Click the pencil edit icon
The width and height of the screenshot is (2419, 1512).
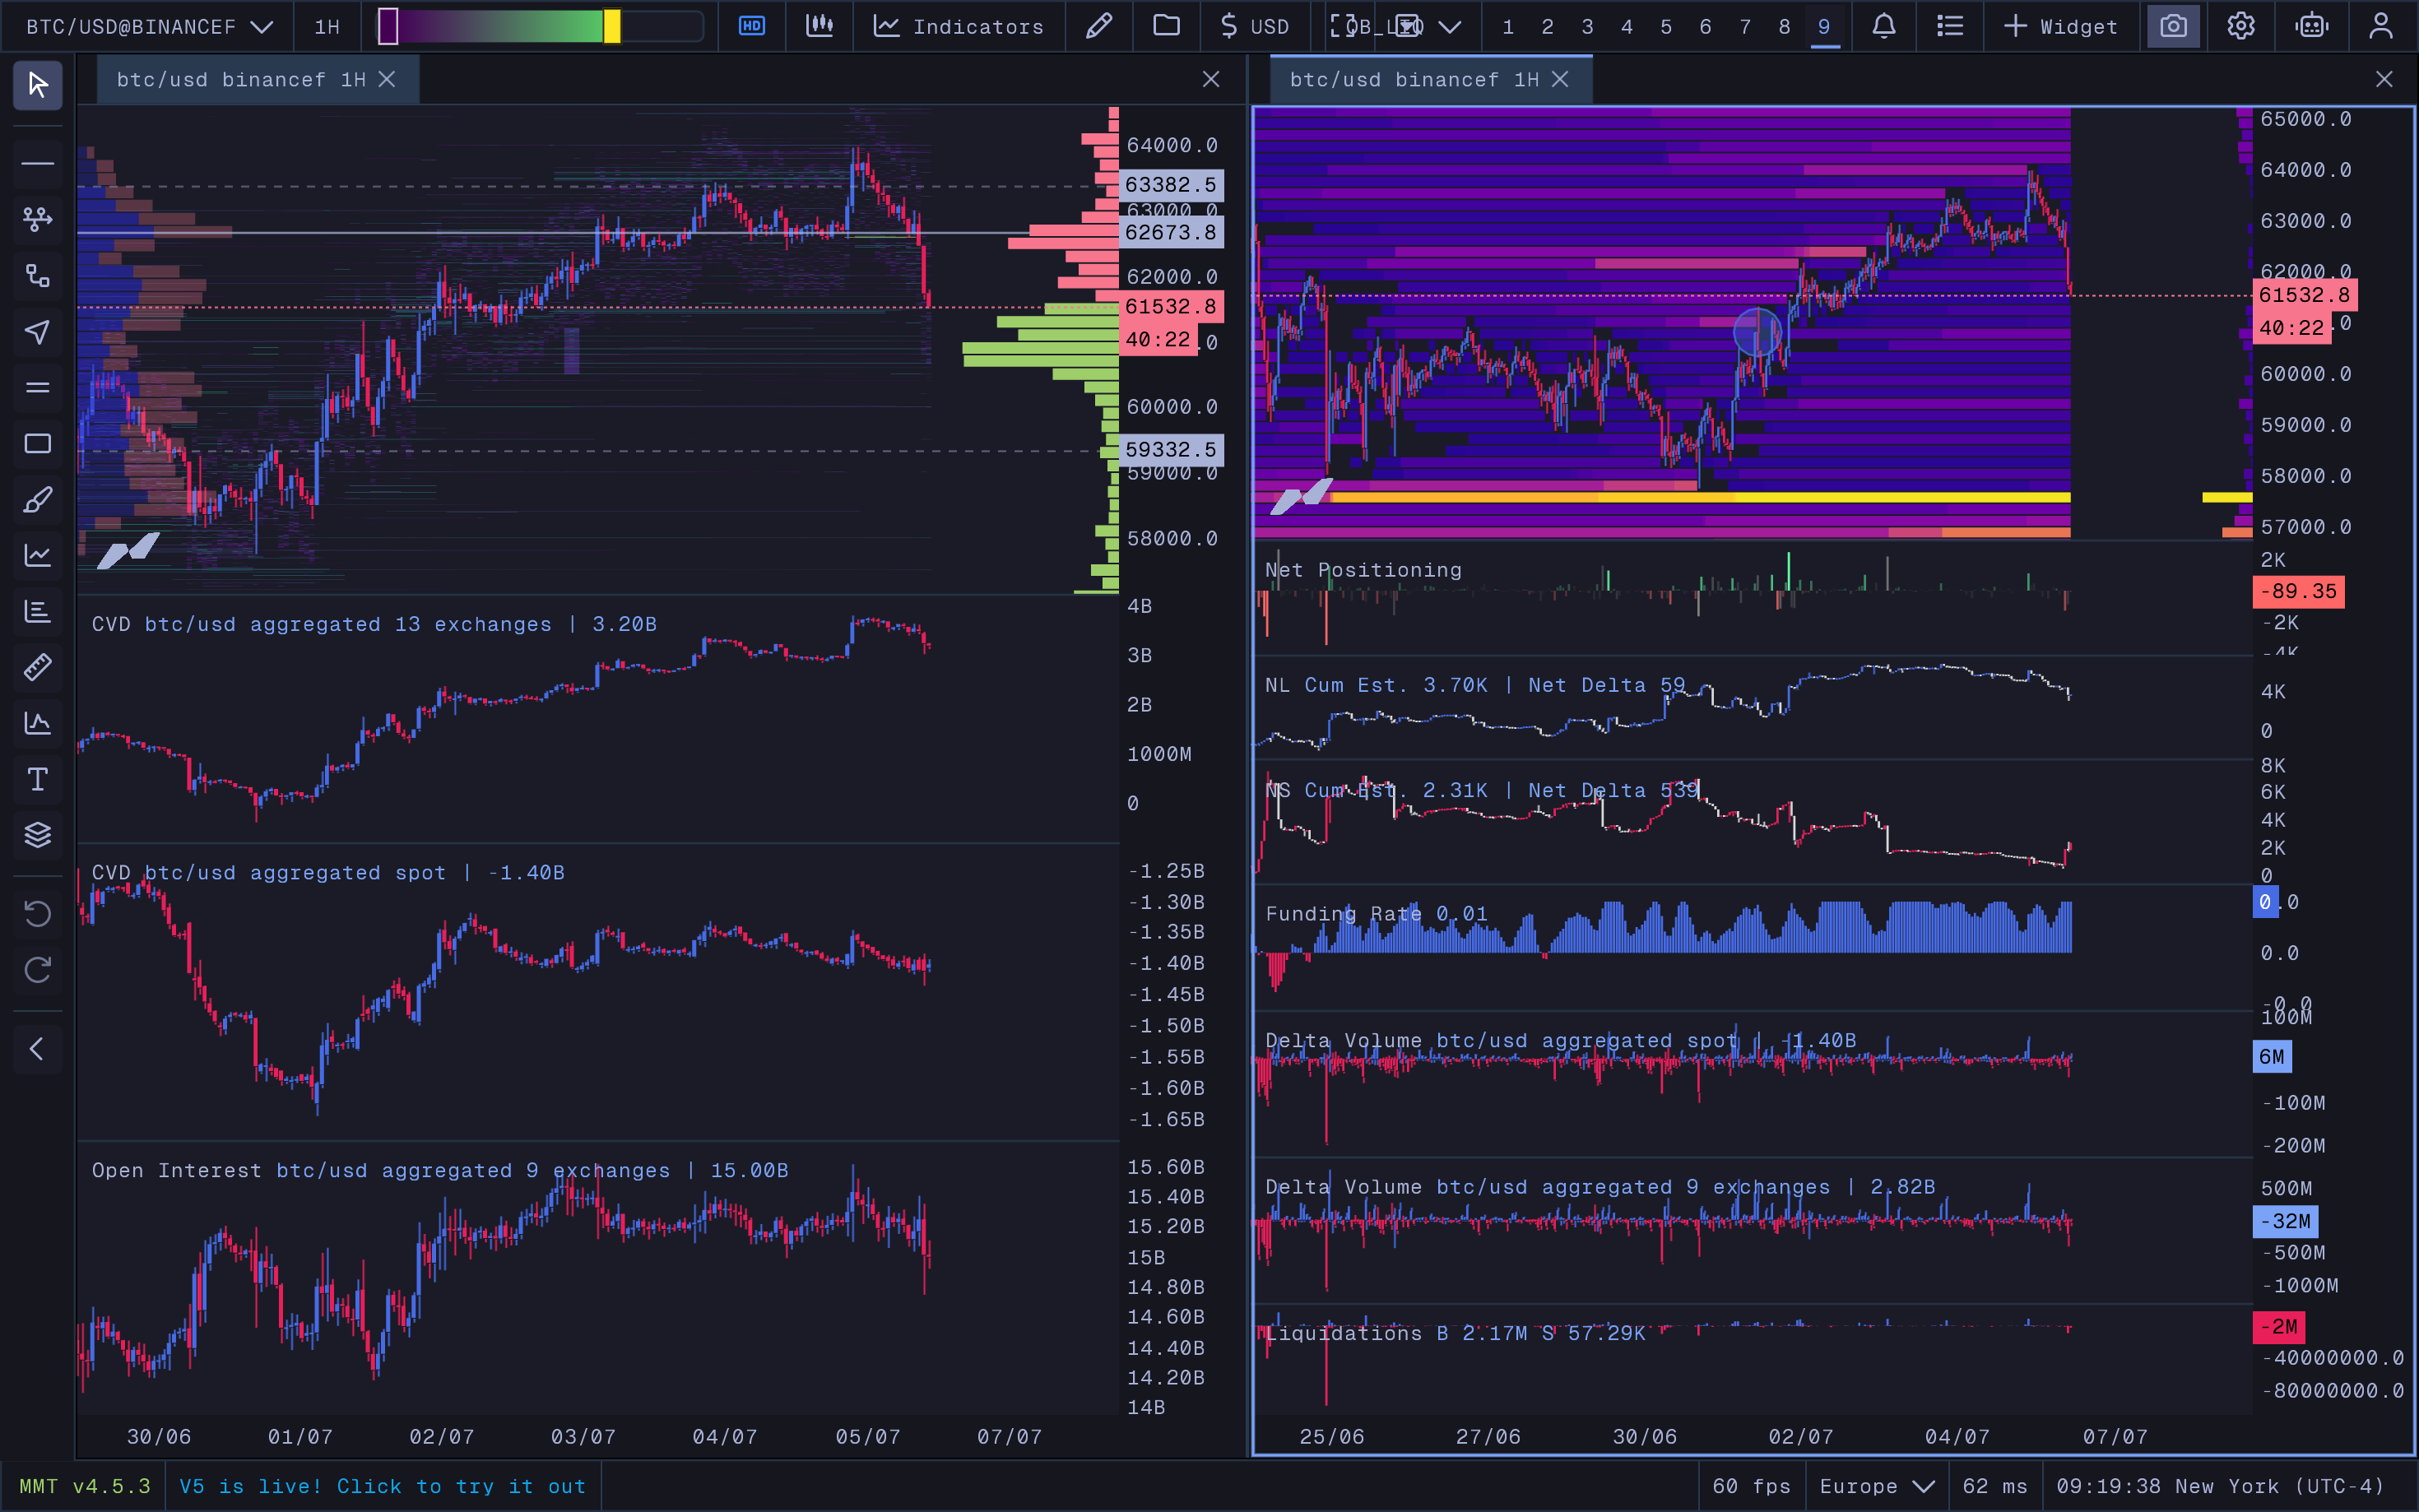1098,26
